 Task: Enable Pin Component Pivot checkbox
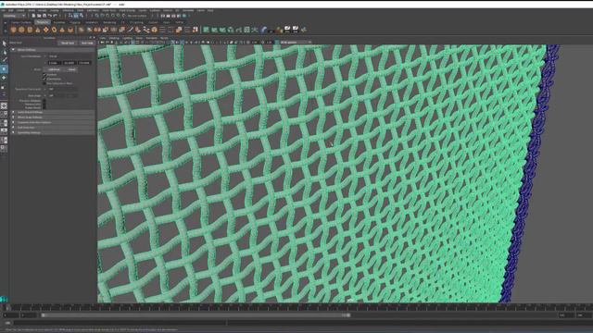click(x=44, y=83)
